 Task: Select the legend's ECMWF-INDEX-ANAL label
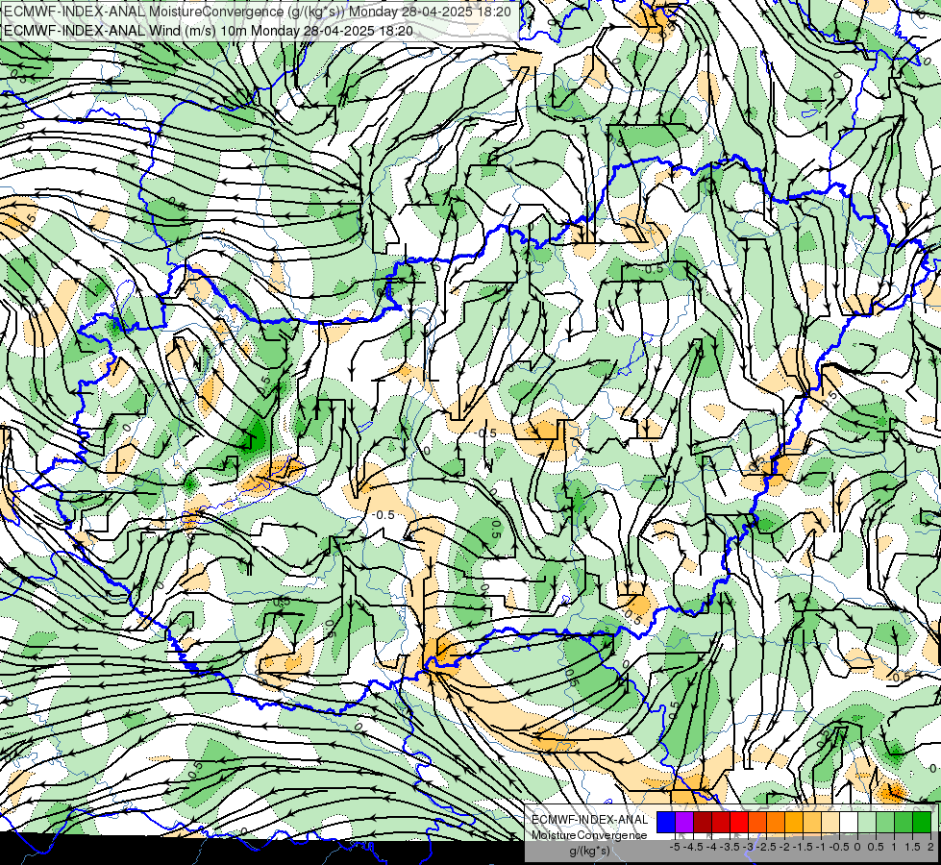pos(590,820)
